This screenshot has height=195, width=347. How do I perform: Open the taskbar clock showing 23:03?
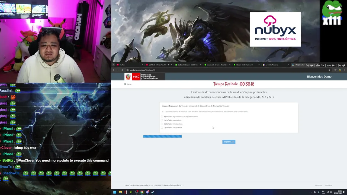(x=338, y=192)
